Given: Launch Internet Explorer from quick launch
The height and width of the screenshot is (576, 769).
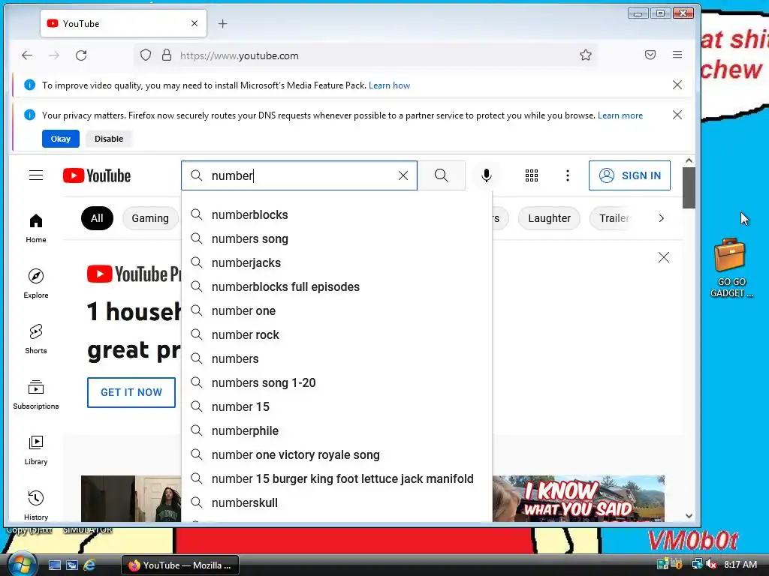Looking at the screenshot, I should coord(89,565).
